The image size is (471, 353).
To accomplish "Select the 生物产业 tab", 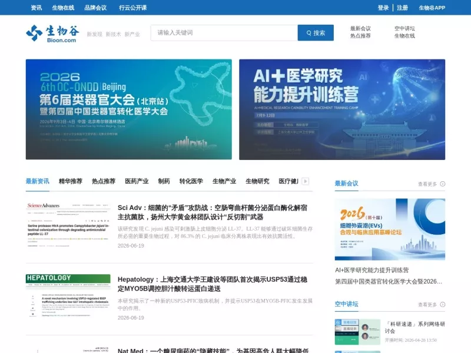I will [x=224, y=181].
